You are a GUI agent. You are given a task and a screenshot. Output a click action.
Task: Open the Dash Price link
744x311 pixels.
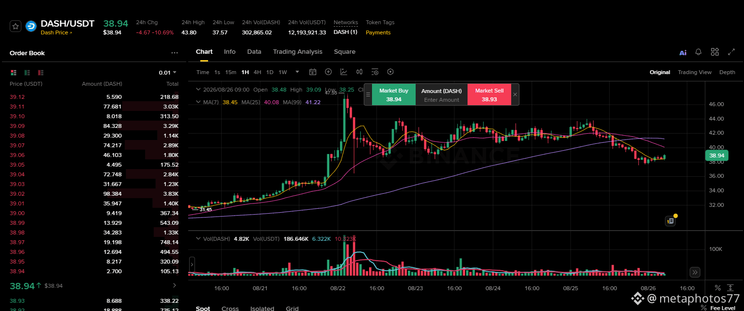[x=56, y=33]
